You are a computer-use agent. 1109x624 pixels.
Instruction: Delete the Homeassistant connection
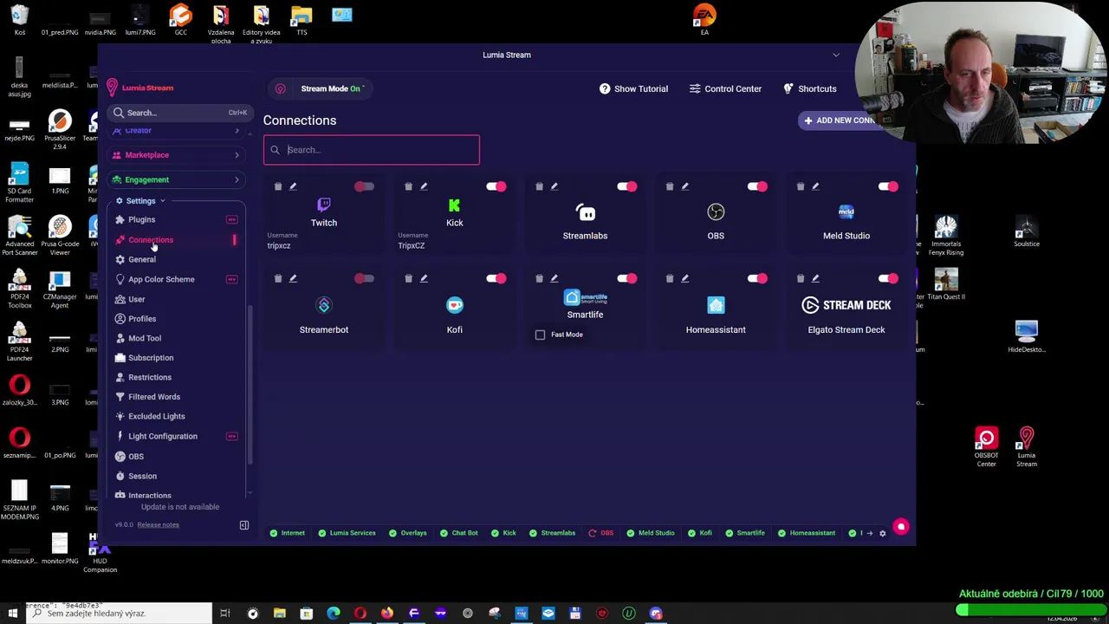[669, 278]
